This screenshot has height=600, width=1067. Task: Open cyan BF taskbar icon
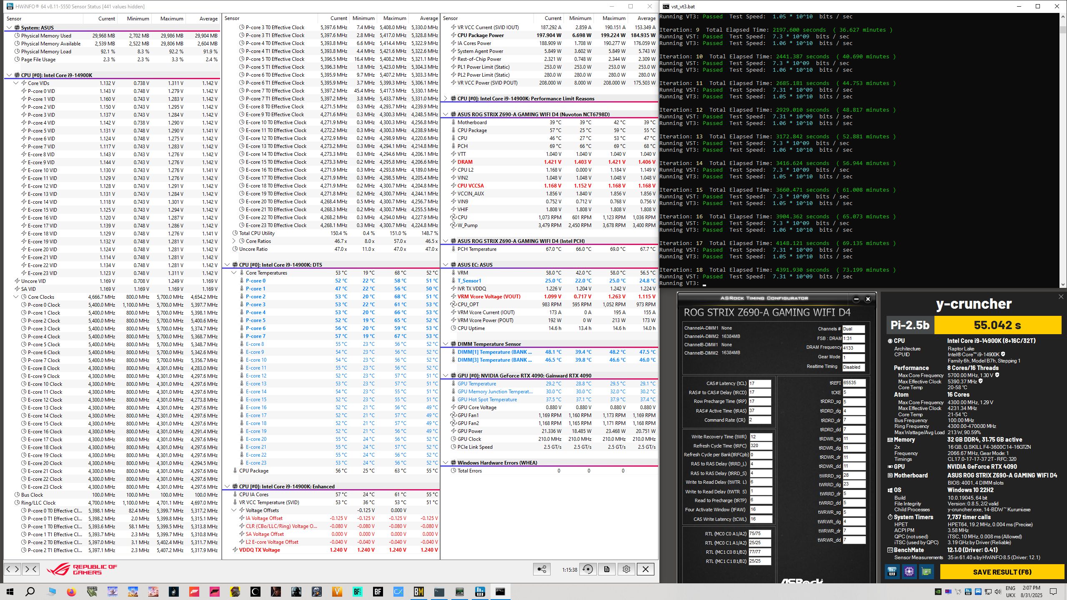click(x=357, y=591)
